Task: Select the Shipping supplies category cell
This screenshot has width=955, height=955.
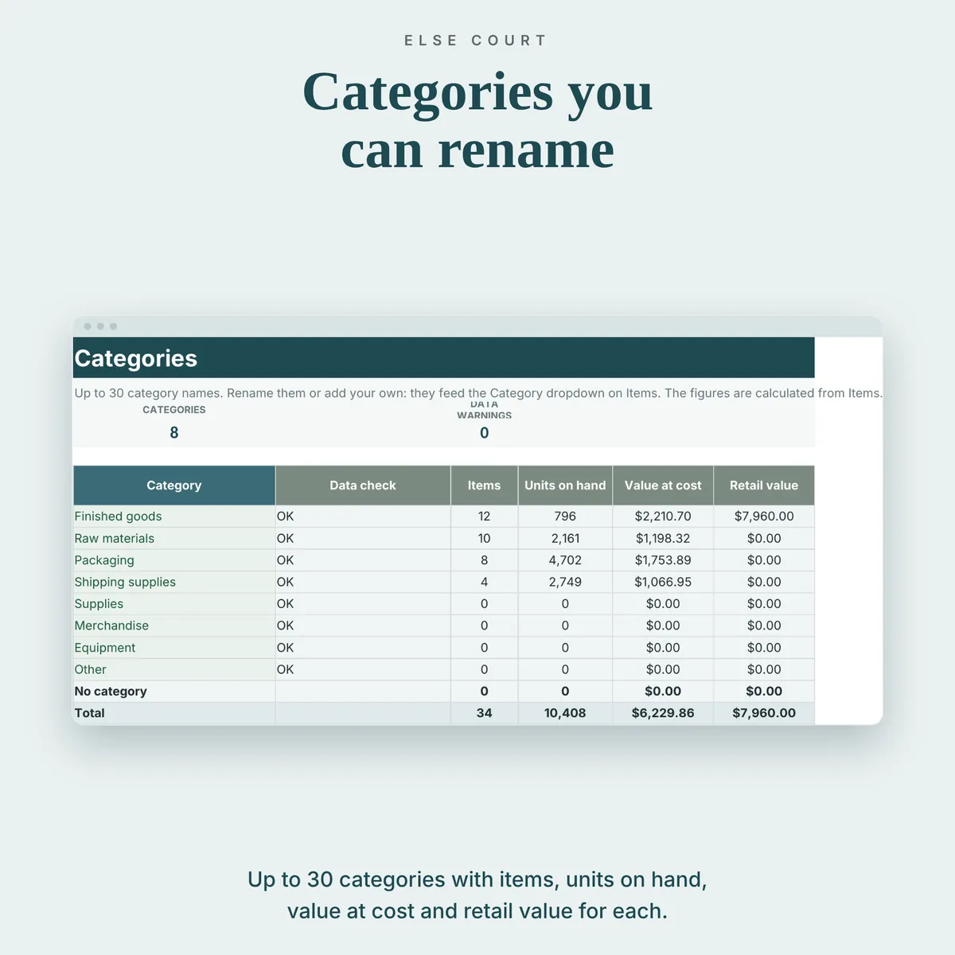Action: click(173, 583)
